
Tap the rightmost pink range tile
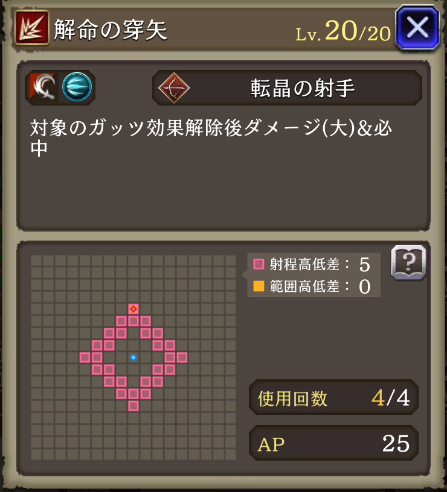tap(182, 358)
